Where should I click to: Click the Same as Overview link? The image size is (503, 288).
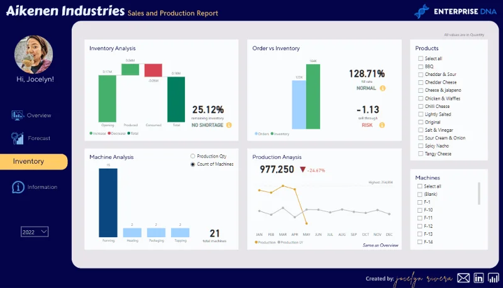[380, 245]
